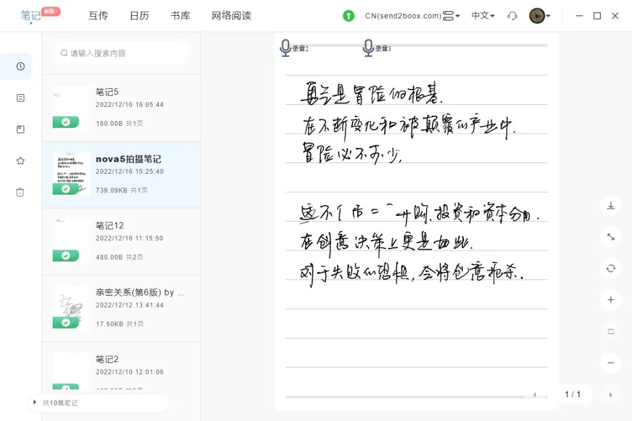
Task: Open the 中文 language dropdown
Action: point(483,16)
